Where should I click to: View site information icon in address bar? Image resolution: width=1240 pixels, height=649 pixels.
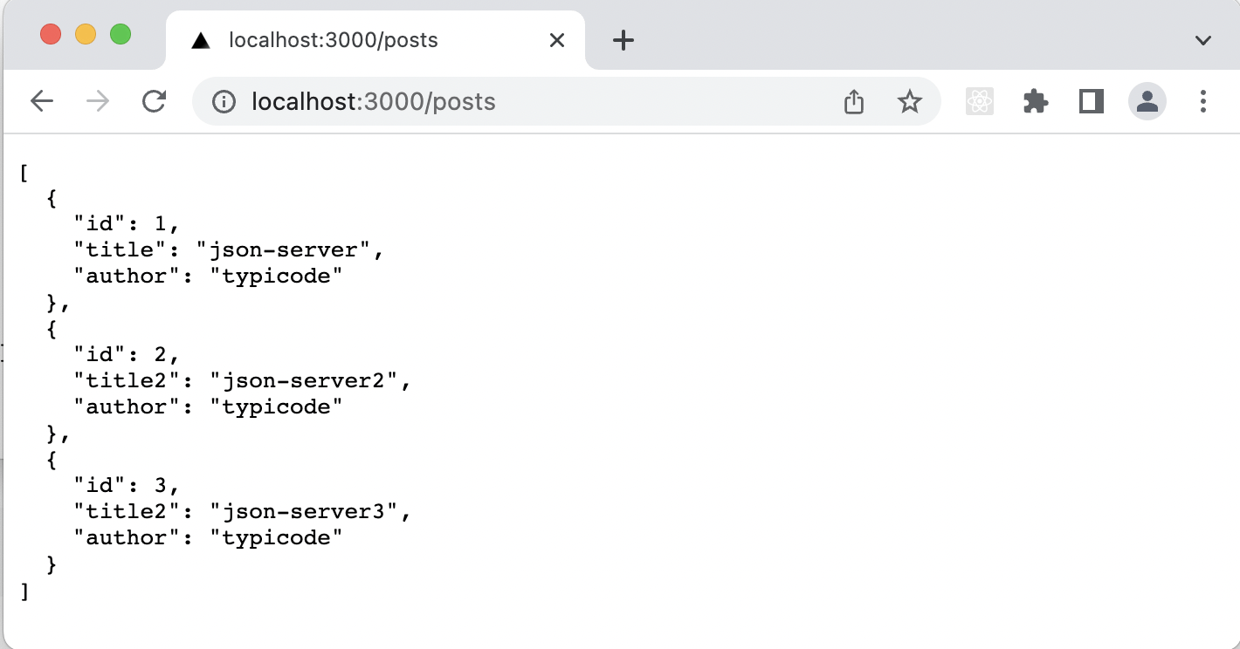pos(224,102)
